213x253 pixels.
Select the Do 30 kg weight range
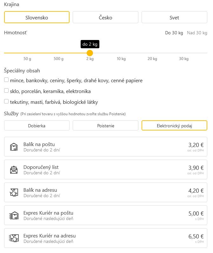(x=174, y=33)
